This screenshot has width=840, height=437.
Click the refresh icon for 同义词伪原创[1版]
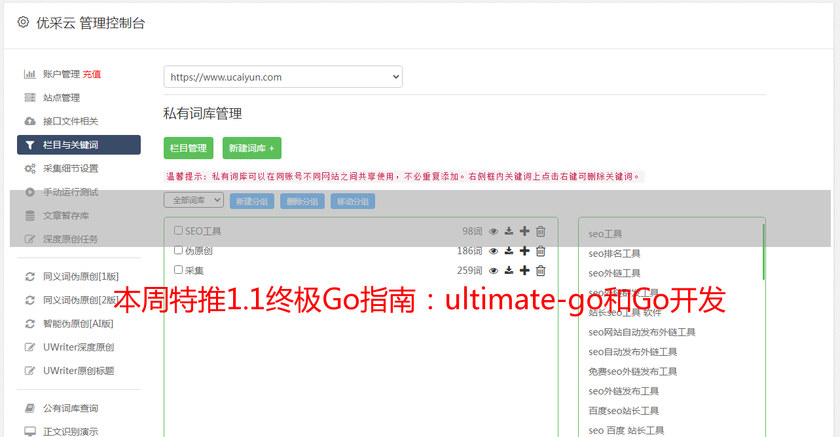[x=30, y=276]
